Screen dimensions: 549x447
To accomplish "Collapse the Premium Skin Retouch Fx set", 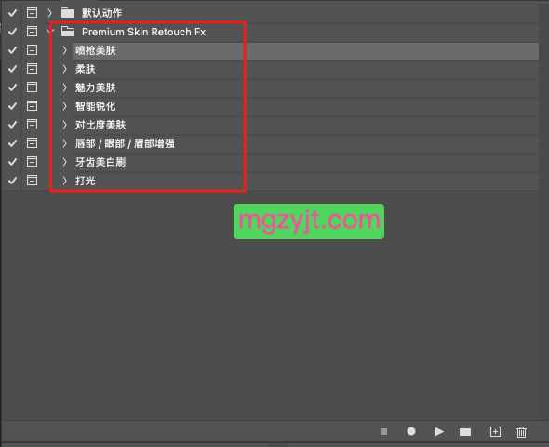I will (49, 31).
